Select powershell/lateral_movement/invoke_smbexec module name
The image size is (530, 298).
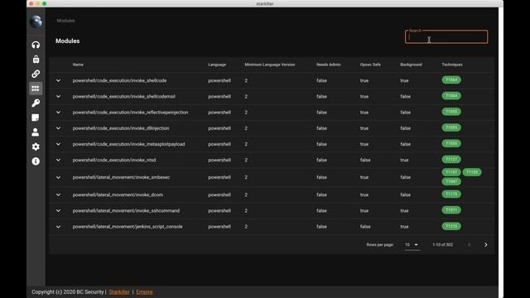121,177
